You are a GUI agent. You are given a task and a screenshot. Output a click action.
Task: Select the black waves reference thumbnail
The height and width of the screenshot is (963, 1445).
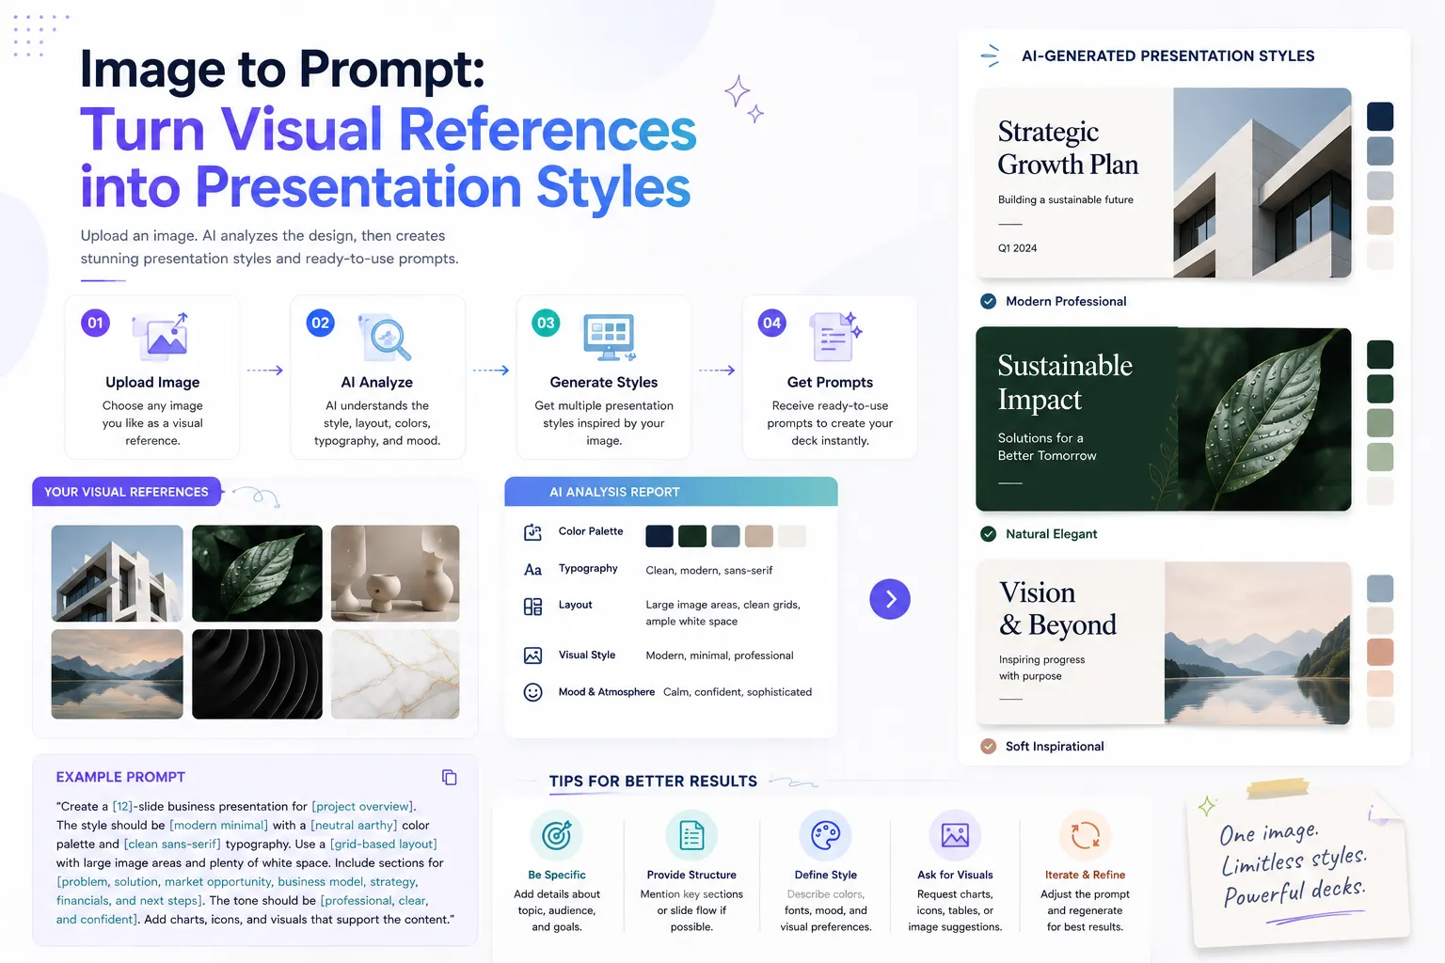coord(257,674)
